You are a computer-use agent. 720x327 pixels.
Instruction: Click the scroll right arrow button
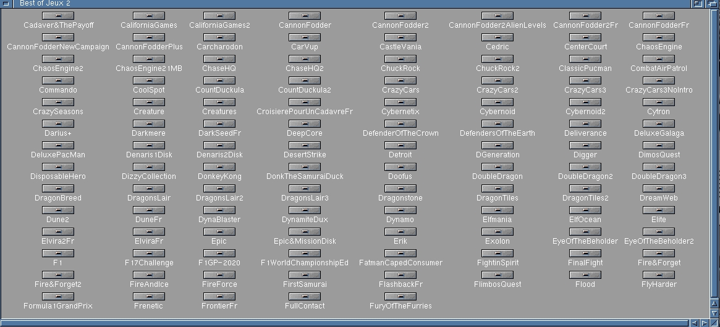(705, 323)
